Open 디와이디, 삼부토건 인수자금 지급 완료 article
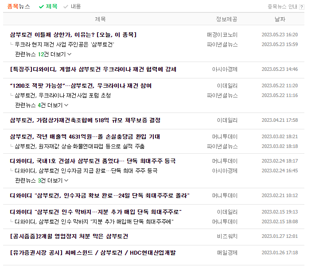This screenshot has height=268, width=311. [86, 171]
